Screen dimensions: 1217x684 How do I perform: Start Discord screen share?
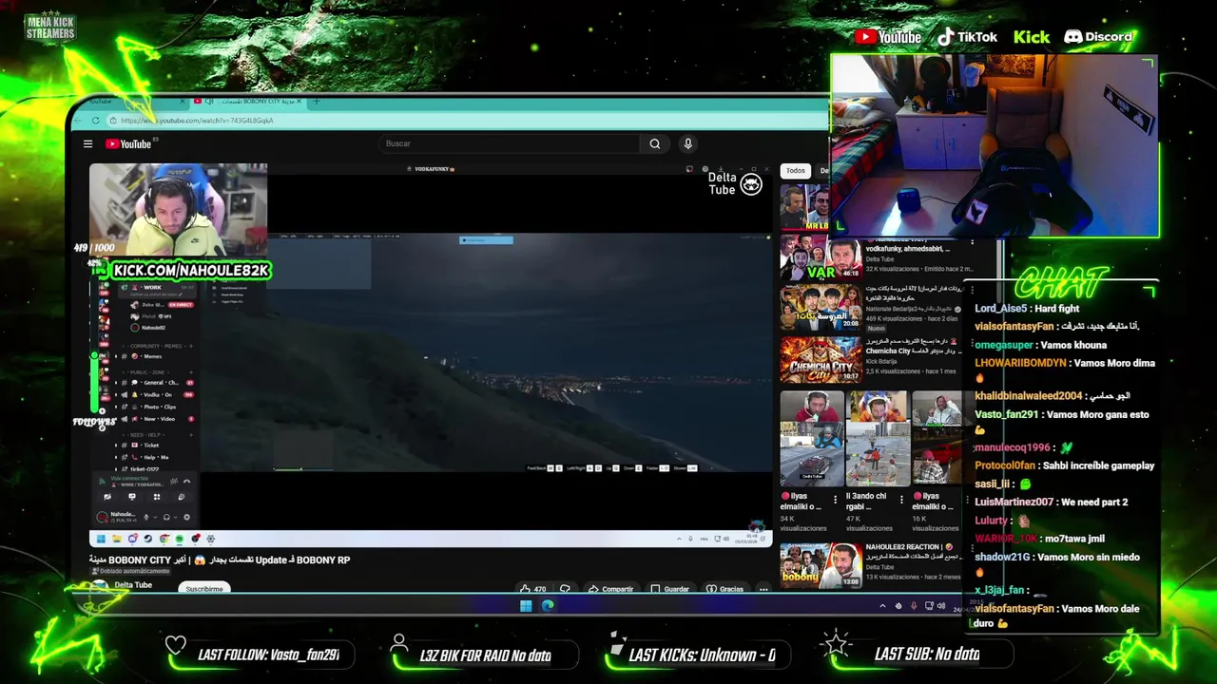tap(132, 497)
